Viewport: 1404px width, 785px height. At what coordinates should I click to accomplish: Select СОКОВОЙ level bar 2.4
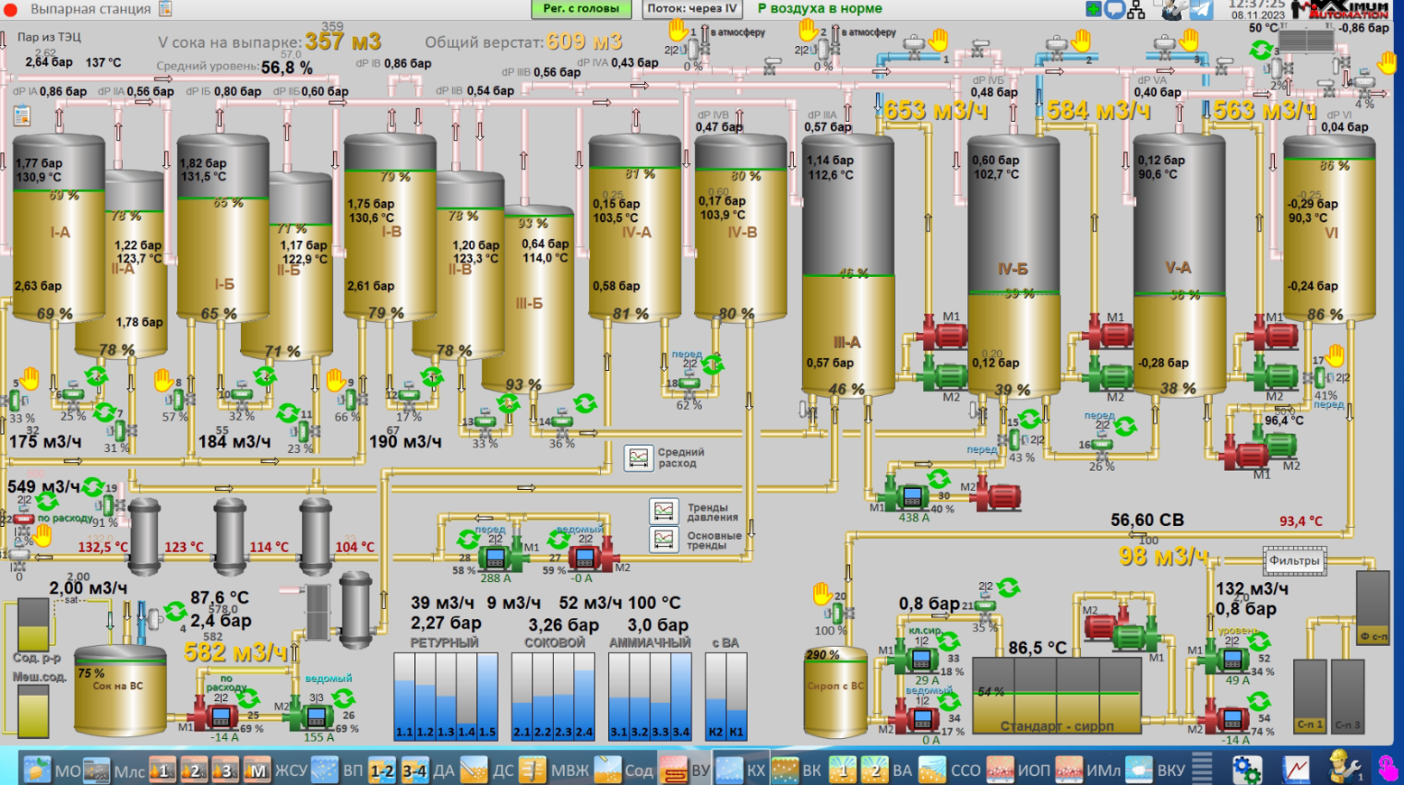(x=585, y=697)
